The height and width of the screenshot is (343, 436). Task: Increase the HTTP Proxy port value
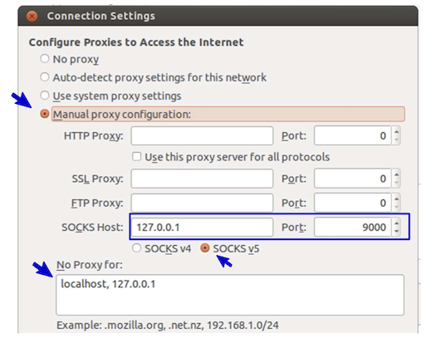click(396, 131)
